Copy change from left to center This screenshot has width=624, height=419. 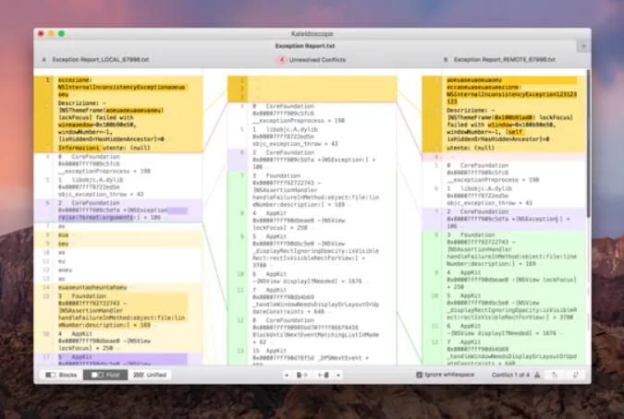pyautogui.click(x=301, y=375)
